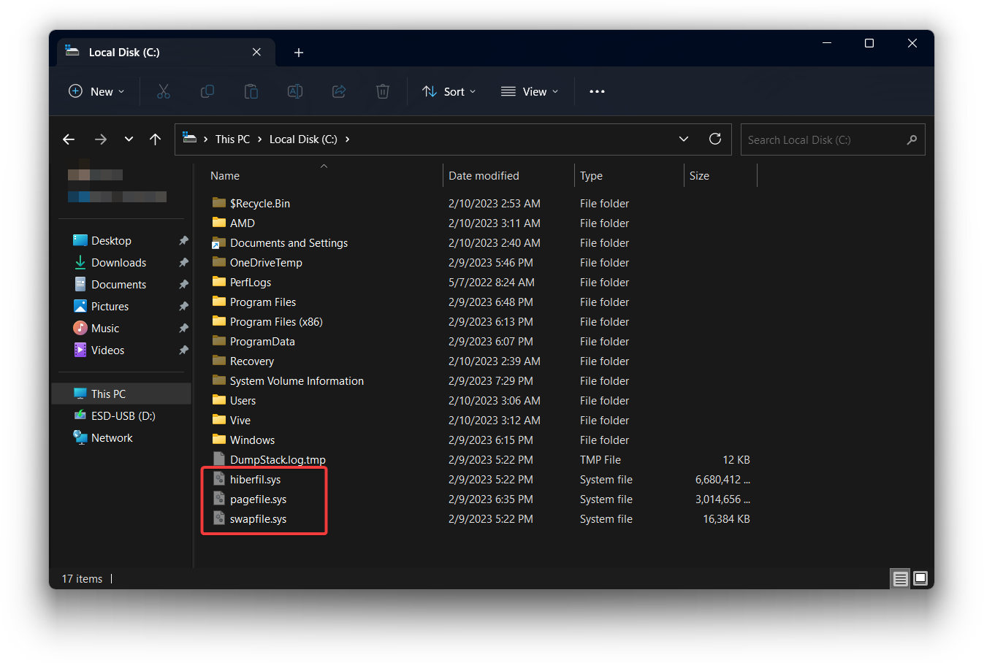The image size is (984, 663).
Task: Click the Share icon in the toolbar
Action: tap(339, 91)
